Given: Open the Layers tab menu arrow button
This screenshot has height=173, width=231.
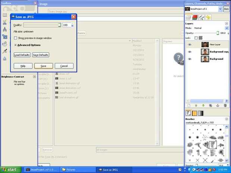Looking at the screenshot, I should [x=227, y=23].
